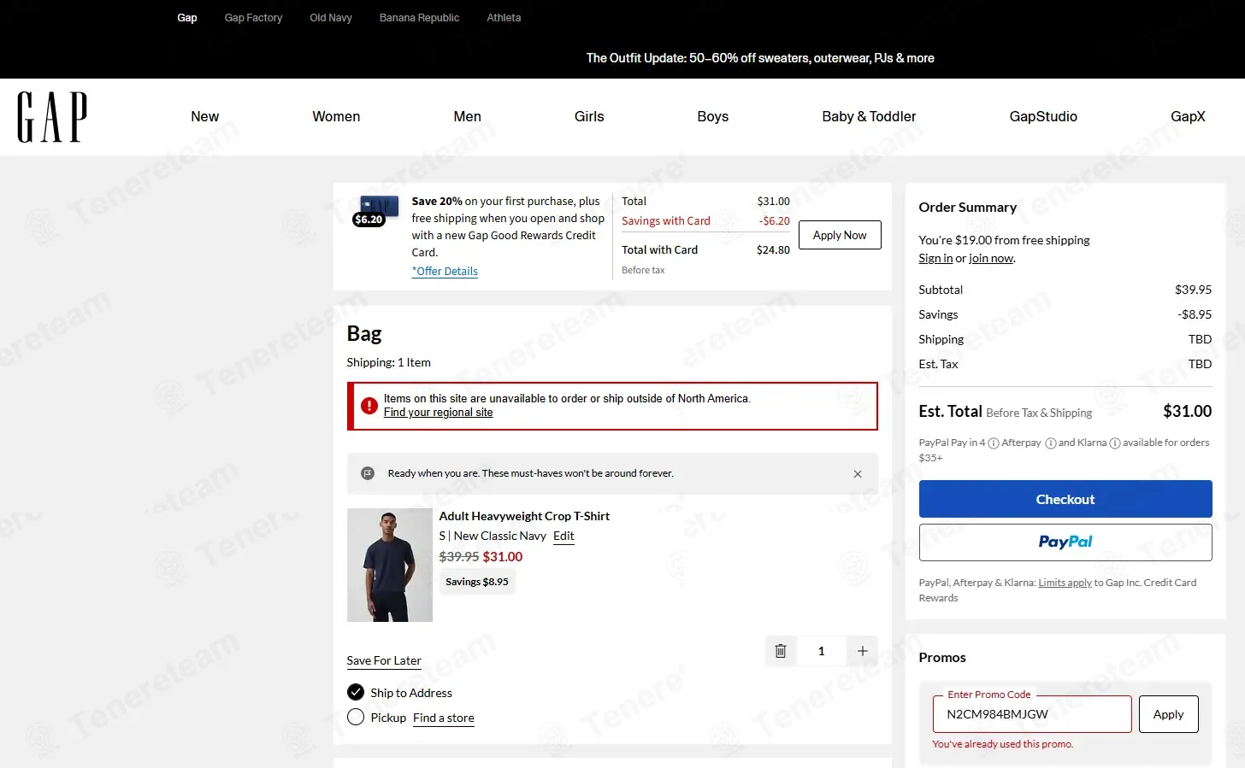The image size is (1245, 768).
Task: Click the $6.20 badge on the card image
Action: 369,220
